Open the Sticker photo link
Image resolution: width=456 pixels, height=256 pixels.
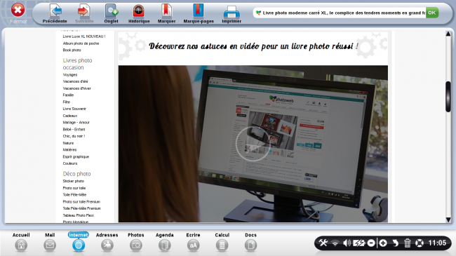click(x=73, y=181)
